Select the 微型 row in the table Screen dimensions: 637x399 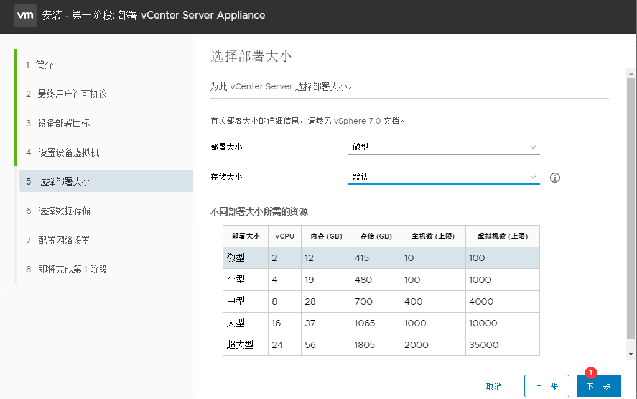point(381,258)
